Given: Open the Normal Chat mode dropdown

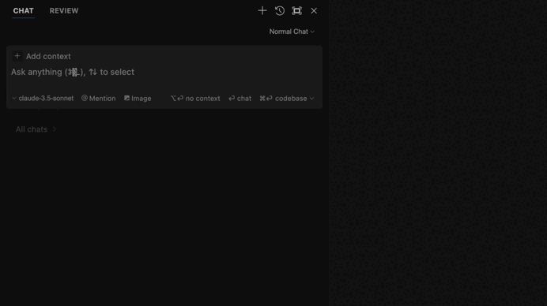Looking at the screenshot, I should coord(292,32).
